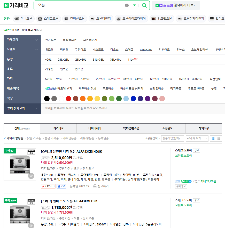This screenshot has width=225, height=228.
Task: Open 올인원 터치 오븐 ALFA43XE1HDSK title
Action: [72, 152]
